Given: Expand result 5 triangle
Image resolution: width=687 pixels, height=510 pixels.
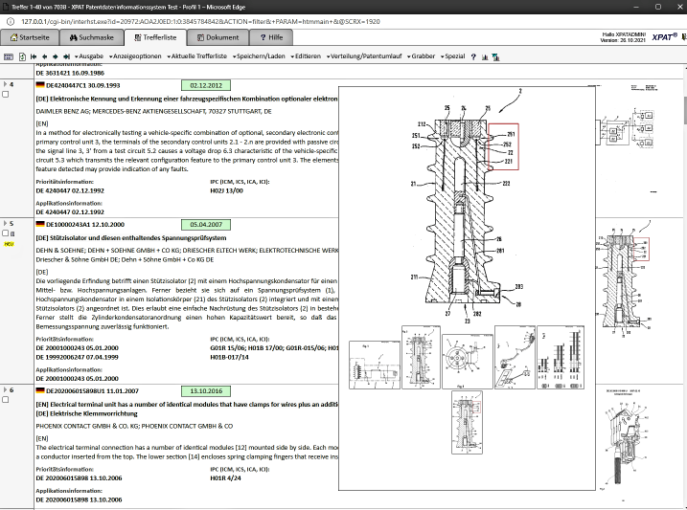Looking at the screenshot, I should coord(5,224).
